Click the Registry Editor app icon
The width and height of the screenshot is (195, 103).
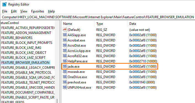click(x=4, y=4)
